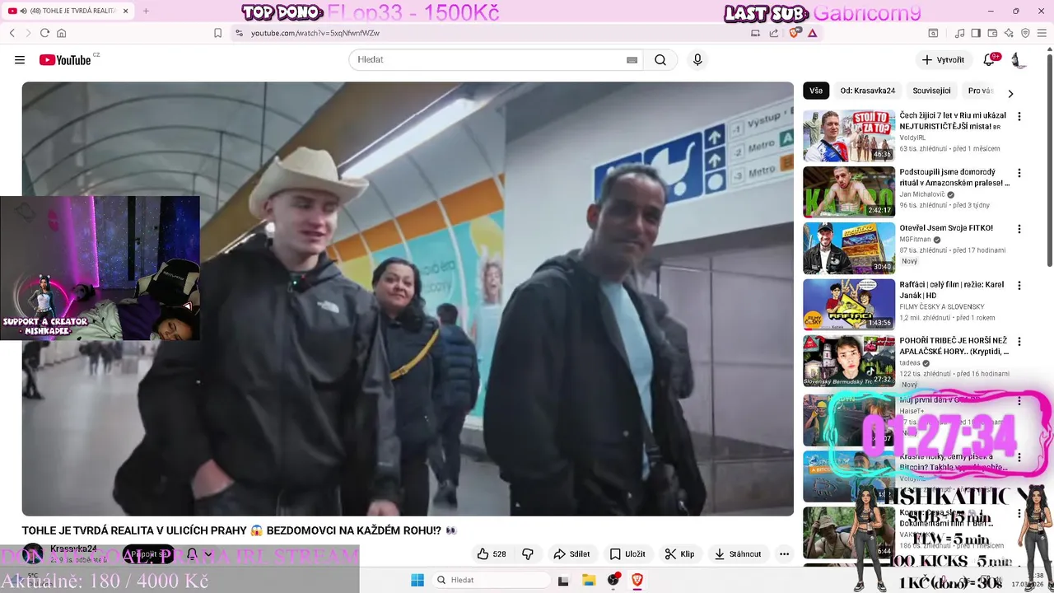Open VoldyIRL channel name
Image resolution: width=1054 pixels, height=593 pixels.
913,138
